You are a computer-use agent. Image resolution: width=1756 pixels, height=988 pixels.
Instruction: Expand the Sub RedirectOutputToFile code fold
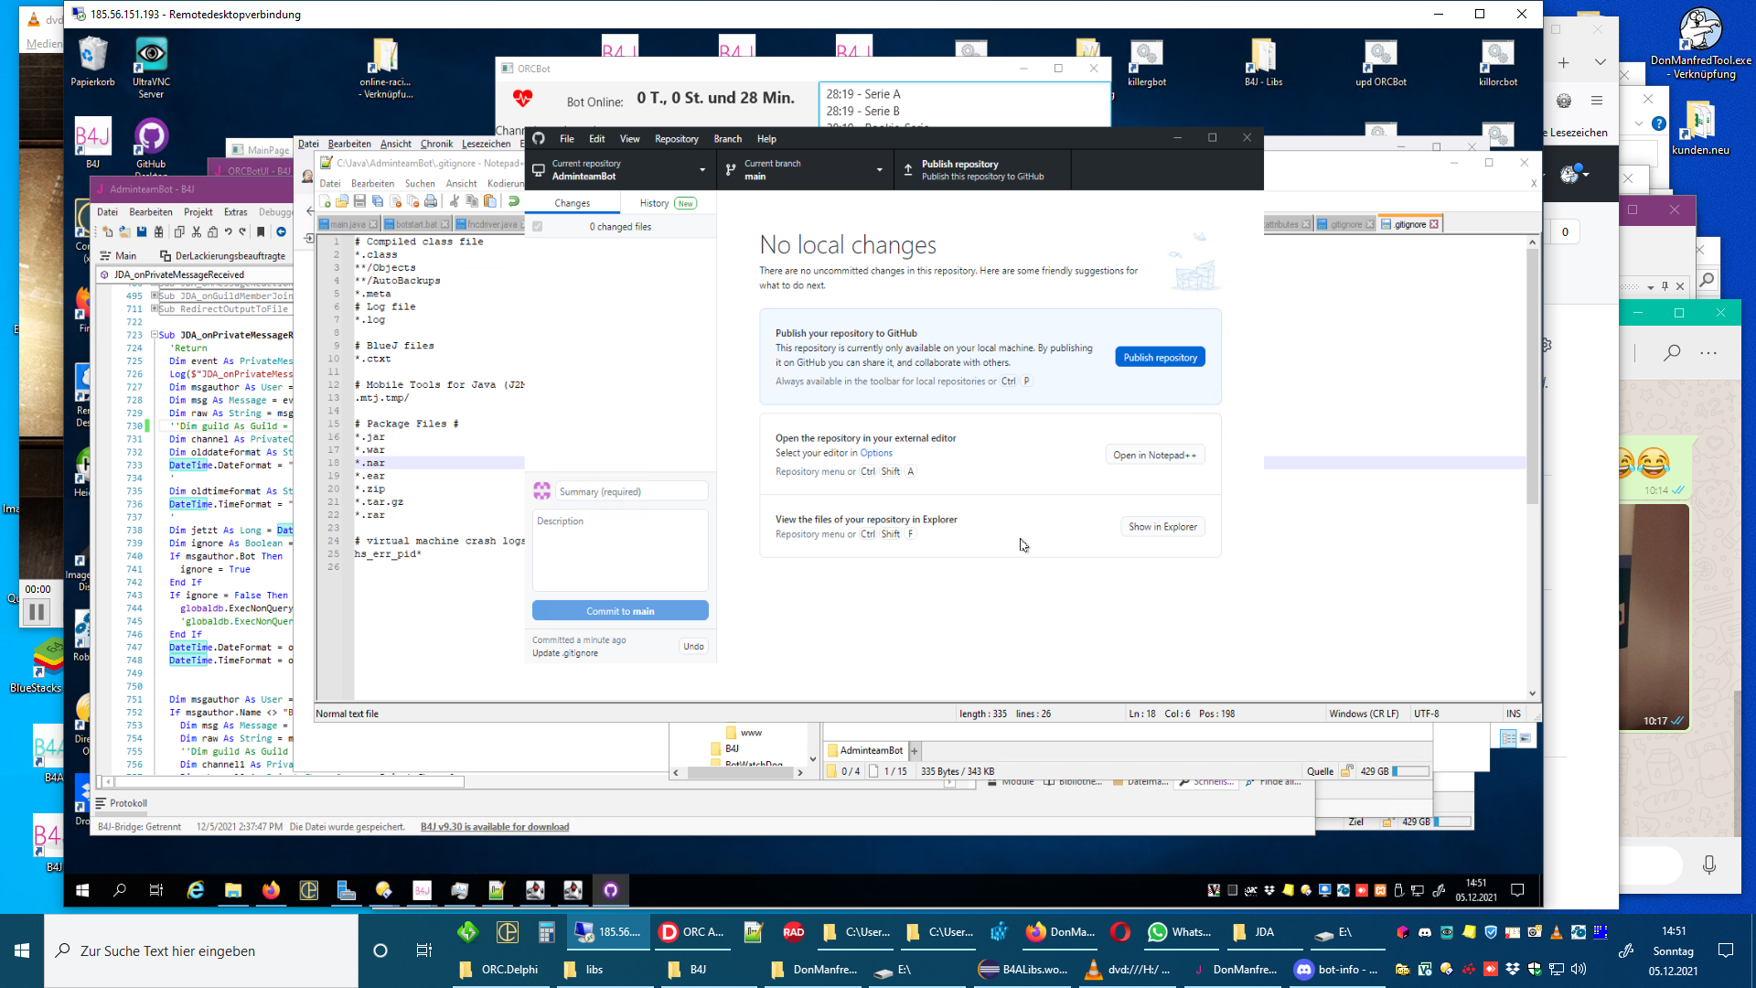(x=155, y=309)
